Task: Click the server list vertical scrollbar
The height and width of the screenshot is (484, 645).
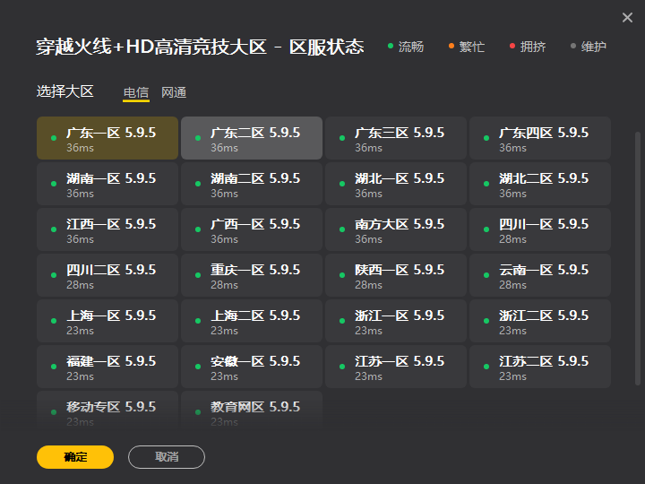Action: (x=638, y=258)
